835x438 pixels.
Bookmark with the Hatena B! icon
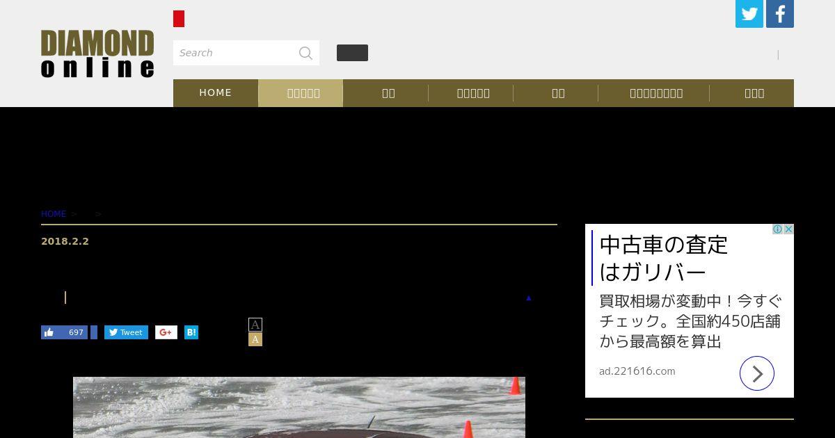(x=191, y=332)
